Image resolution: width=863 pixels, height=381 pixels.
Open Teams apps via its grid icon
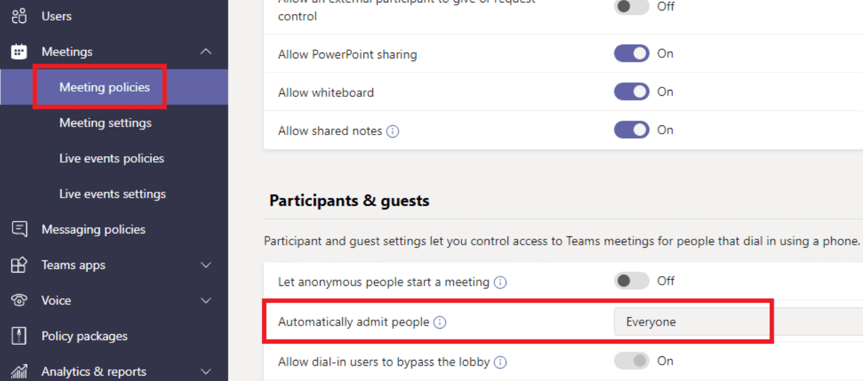(x=18, y=265)
